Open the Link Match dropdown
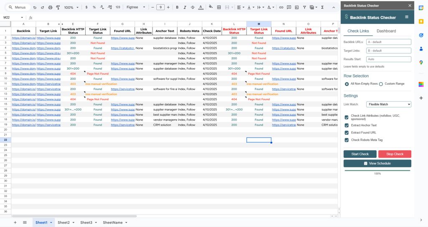This screenshot has width=428, height=227. pyautogui.click(x=388, y=104)
